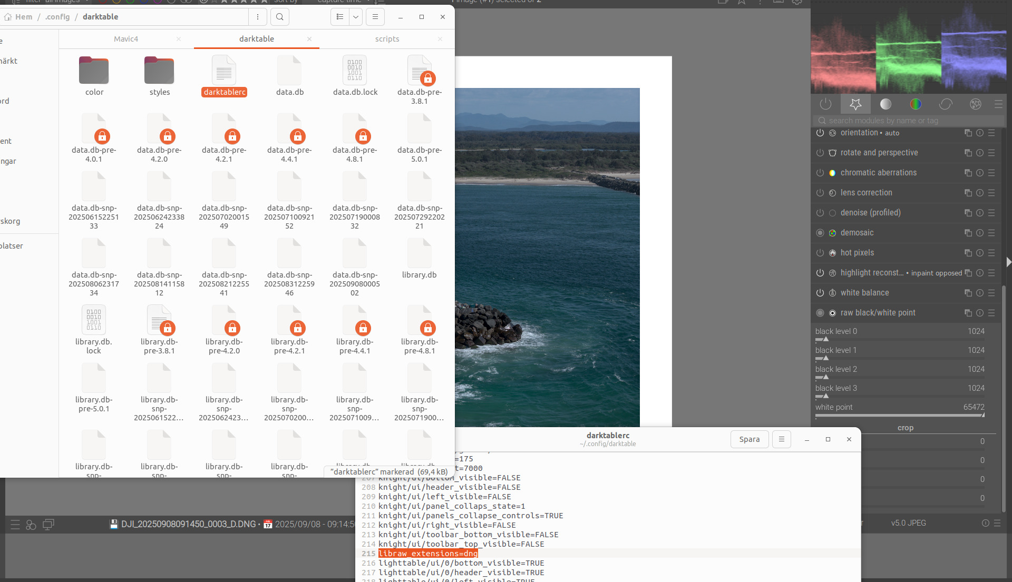
Task: Click multi-instance icon for demosaic module
Action: [968, 233]
